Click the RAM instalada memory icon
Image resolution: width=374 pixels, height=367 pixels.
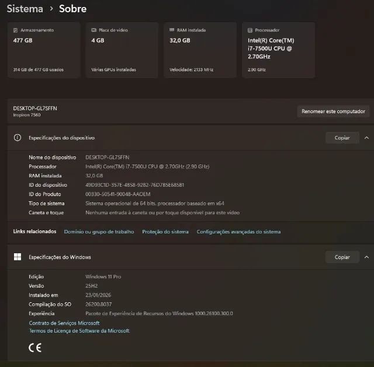pos(172,30)
